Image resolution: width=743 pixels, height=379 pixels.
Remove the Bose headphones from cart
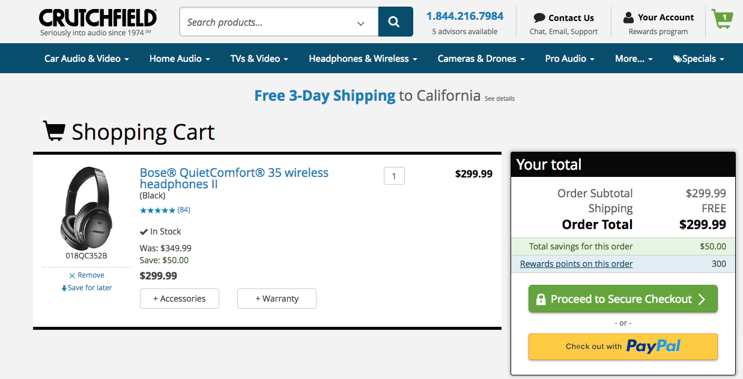[x=86, y=275]
